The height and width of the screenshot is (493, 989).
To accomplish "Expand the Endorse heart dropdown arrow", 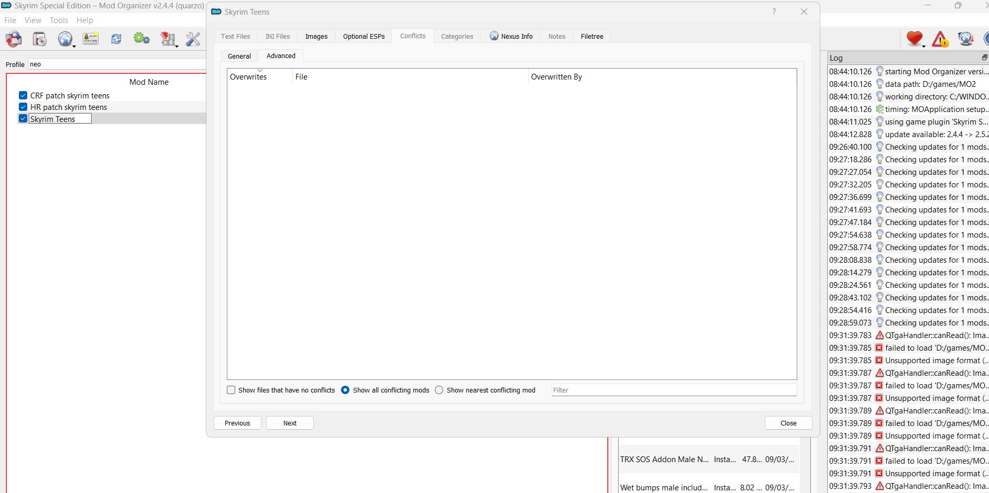I will [x=924, y=46].
